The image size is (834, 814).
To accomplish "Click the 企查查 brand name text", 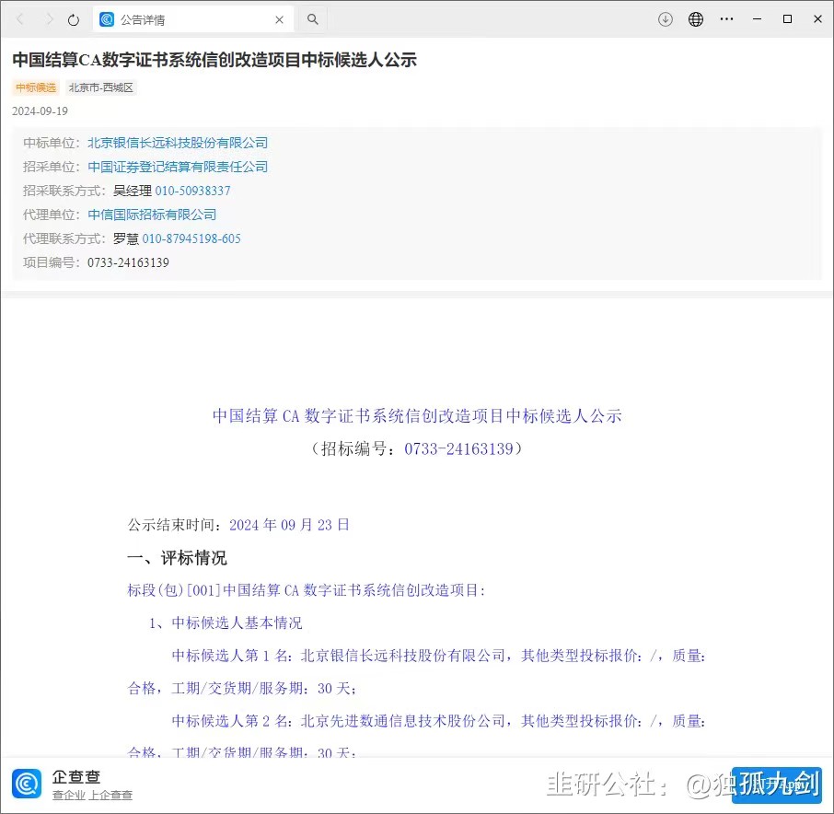I will pos(76,777).
